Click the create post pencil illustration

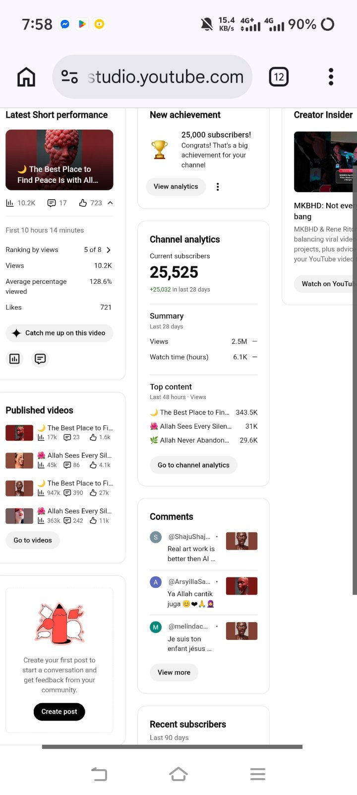pos(59,624)
